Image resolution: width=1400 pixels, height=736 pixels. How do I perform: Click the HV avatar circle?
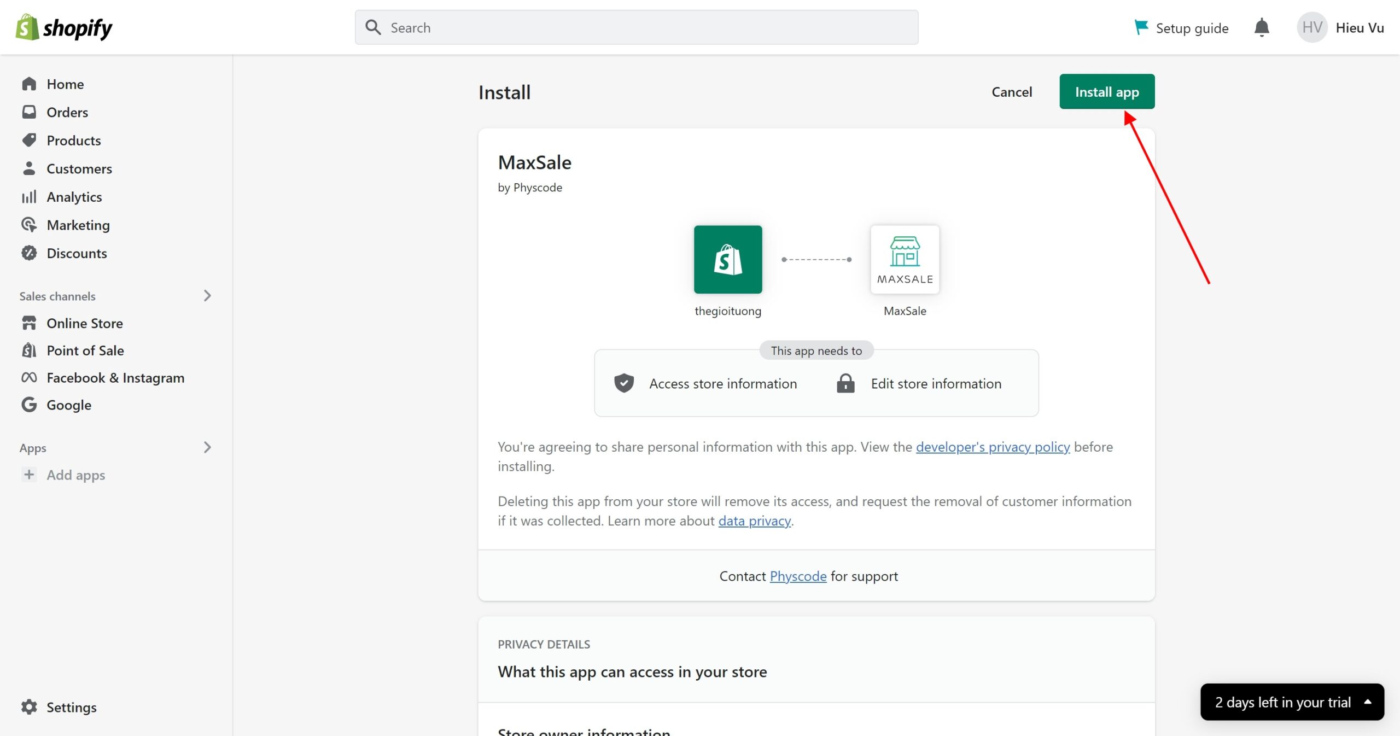(1312, 27)
